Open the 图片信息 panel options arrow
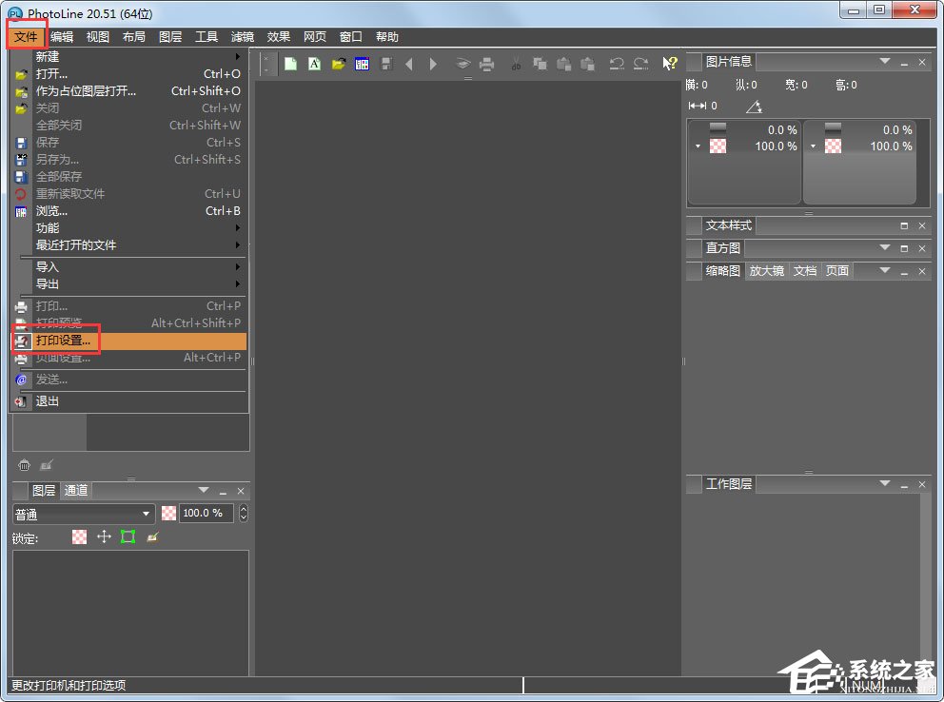Screen dimensions: 944x702 coord(884,62)
